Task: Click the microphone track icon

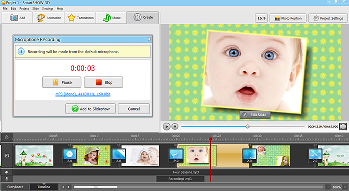Action: coord(7,179)
